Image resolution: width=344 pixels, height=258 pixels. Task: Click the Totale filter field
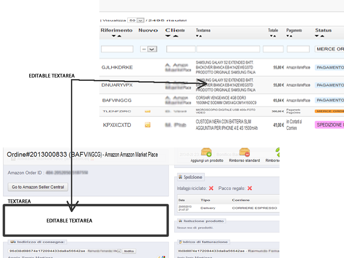click(x=273, y=49)
